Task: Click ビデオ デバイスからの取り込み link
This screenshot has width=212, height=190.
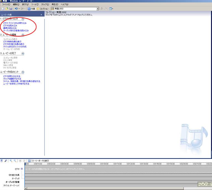Action: tap(15, 23)
